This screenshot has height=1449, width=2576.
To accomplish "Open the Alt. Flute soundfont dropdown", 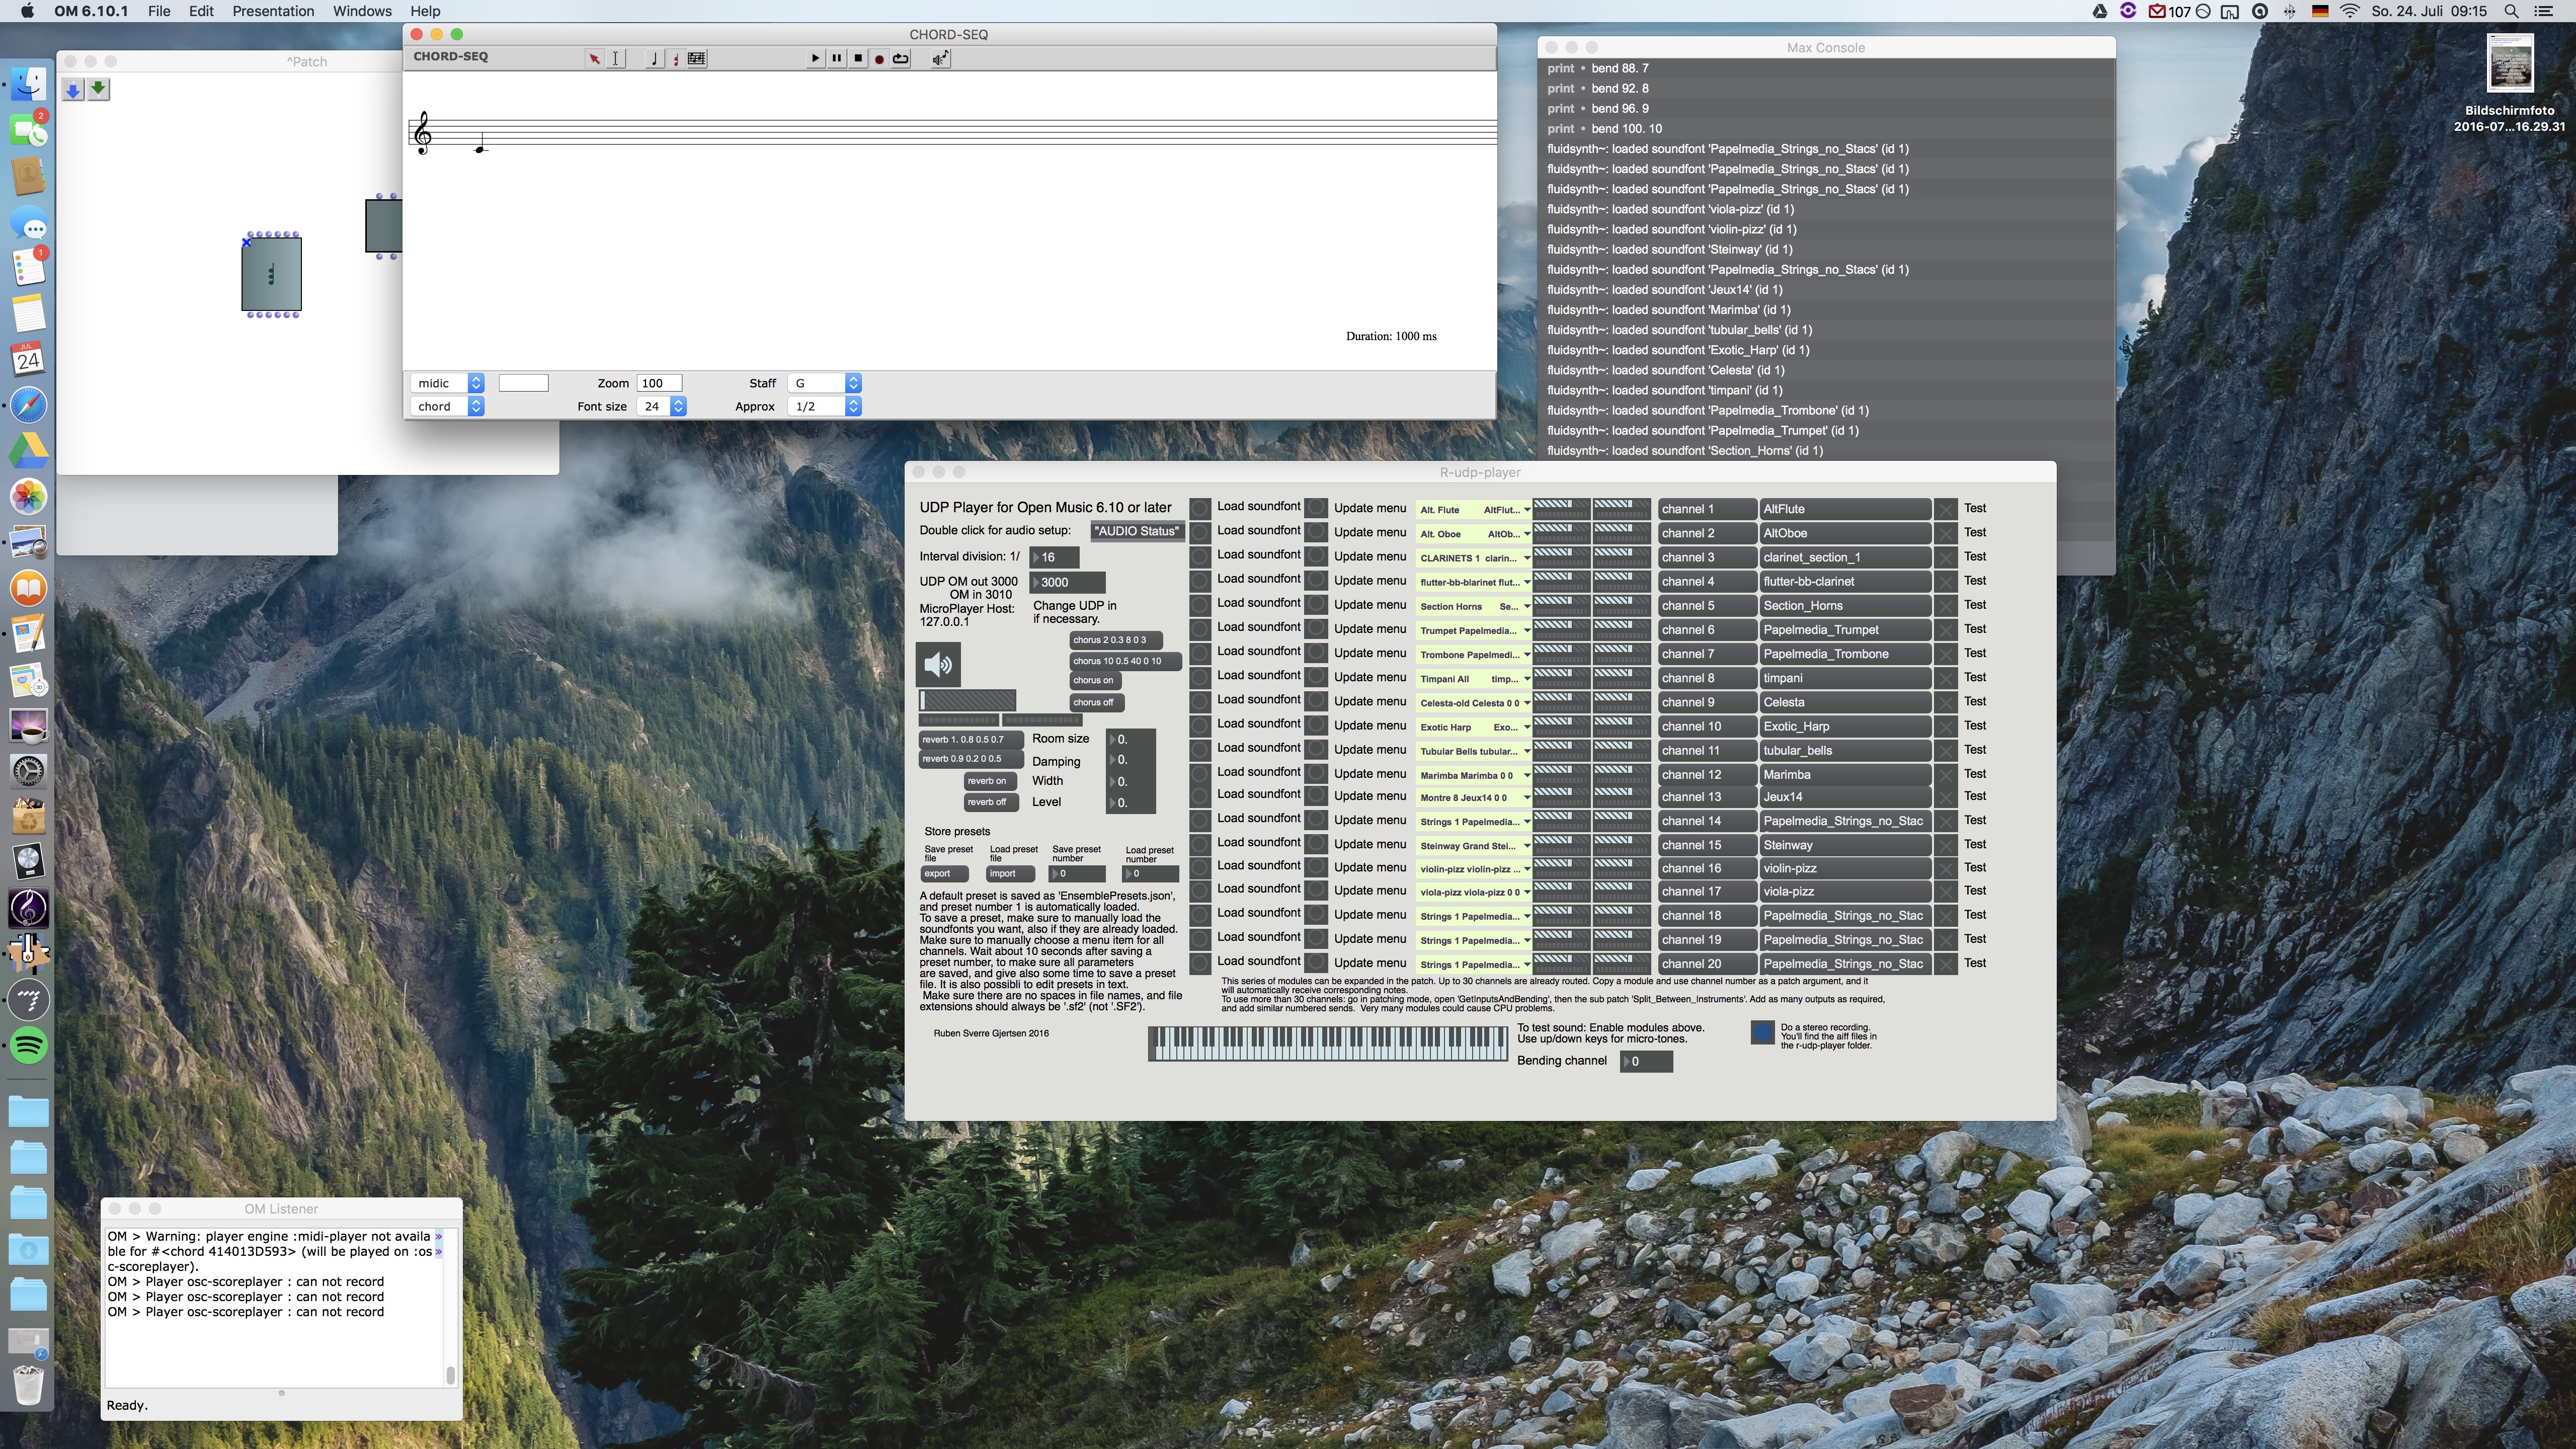I will [1474, 510].
